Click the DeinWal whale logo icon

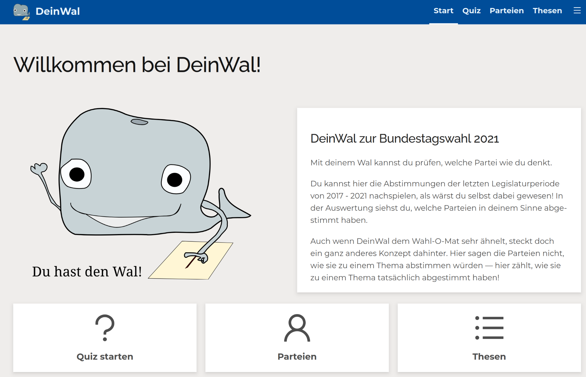tap(22, 12)
